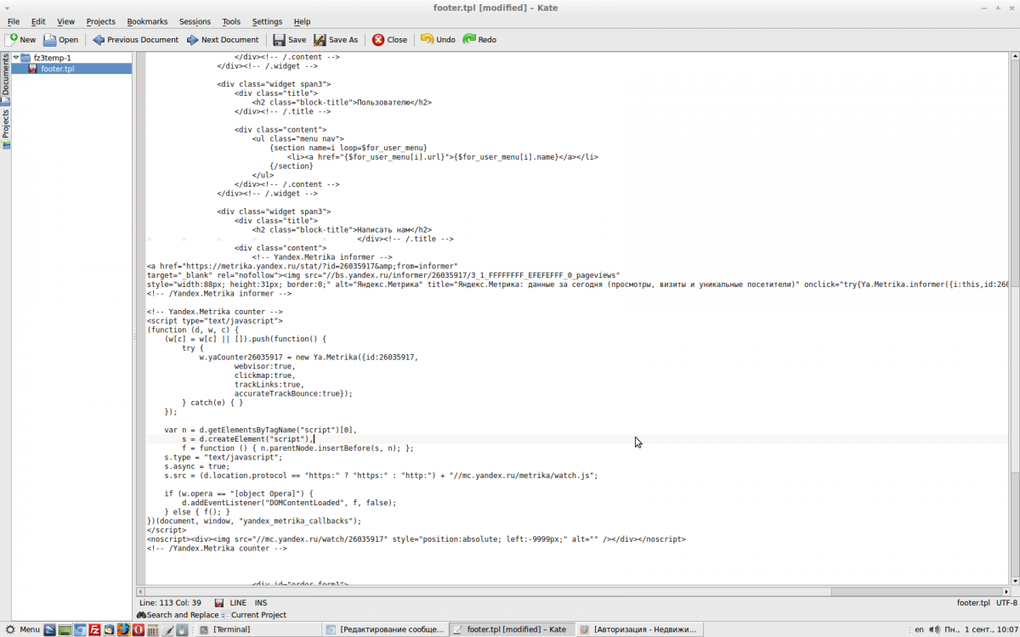Open the Help menu
1020x637 pixels.
[302, 21]
